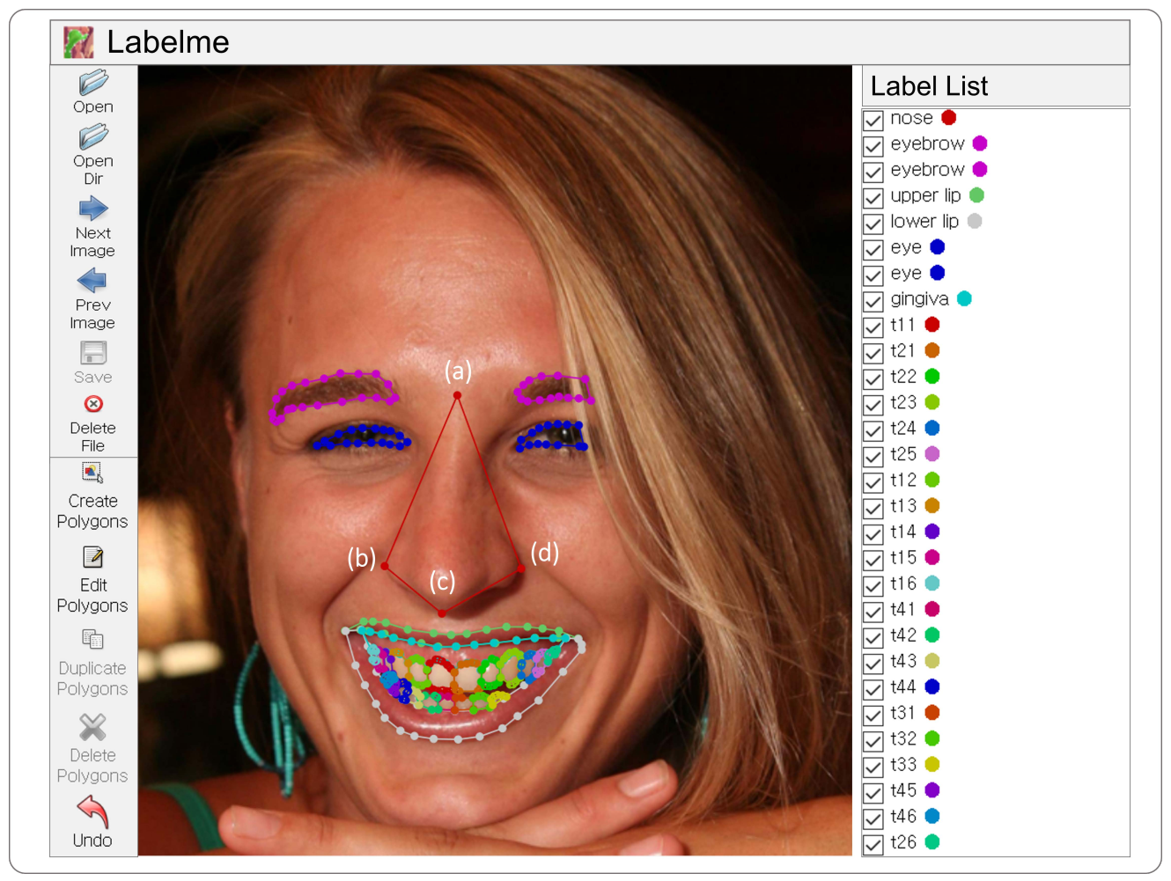Activate the Edit Polygons tool
This screenshot has width=1171, height=881.
(92, 558)
